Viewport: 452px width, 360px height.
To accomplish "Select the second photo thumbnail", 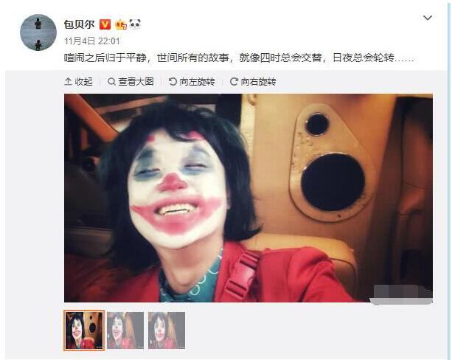I will coord(125,330).
